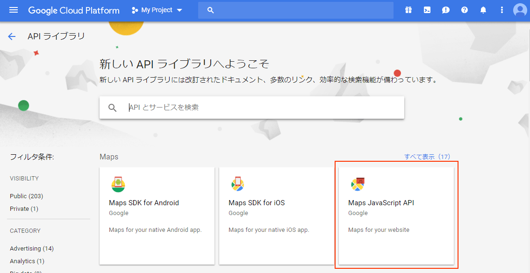The width and height of the screenshot is (530, 273).
Task: Filter by Private (1) visibility
Action: [24, 209]
